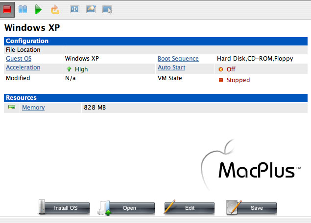Stop the virtual machine with red button

click(x=7, y=9)
